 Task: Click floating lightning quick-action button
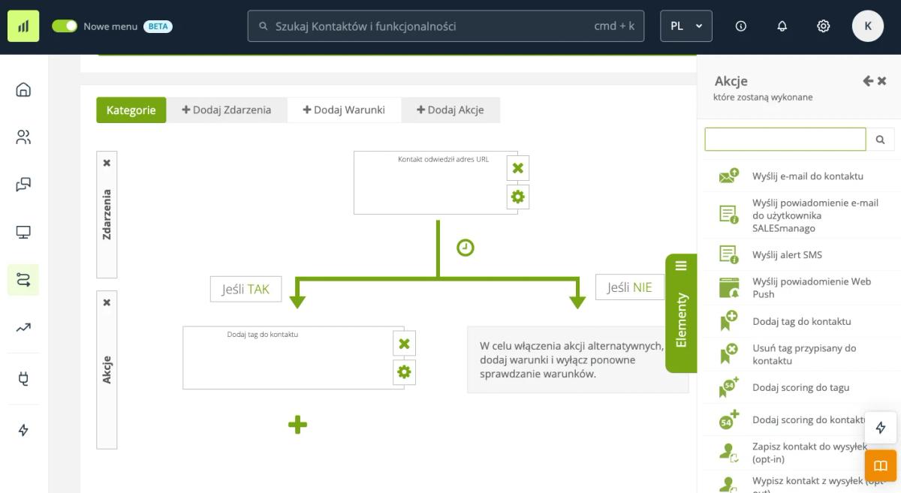point(881,428)
